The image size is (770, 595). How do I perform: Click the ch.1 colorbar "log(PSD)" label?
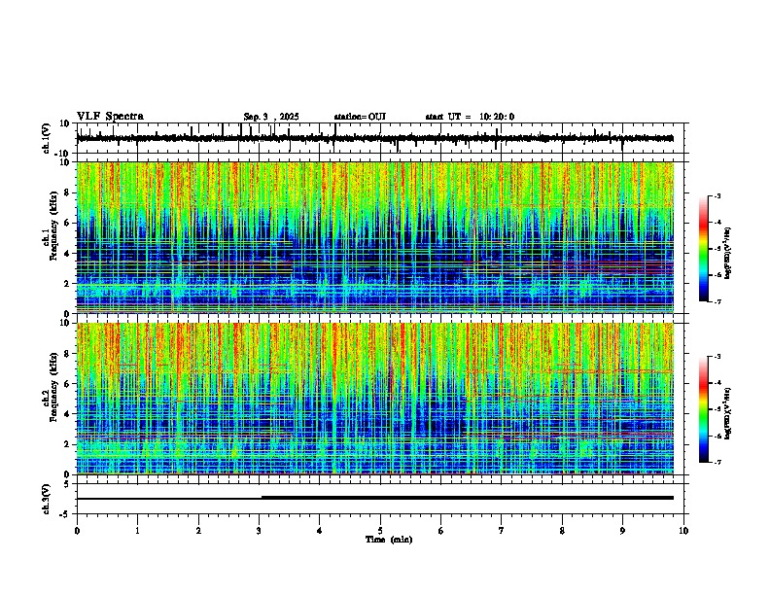click(727, 253)
